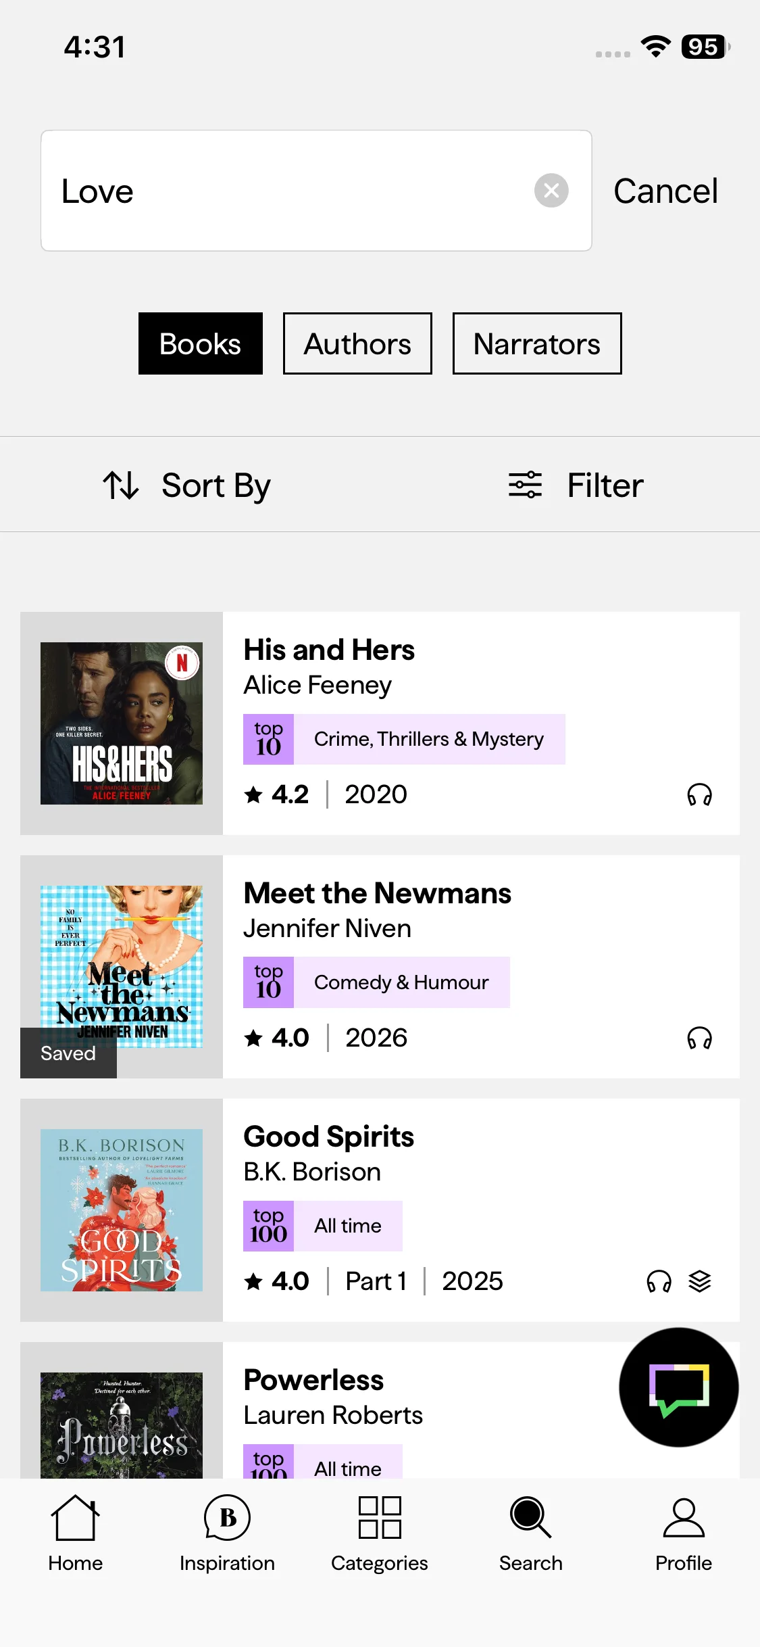
Task: Select the Books filter tab
Action: point(201,343)
